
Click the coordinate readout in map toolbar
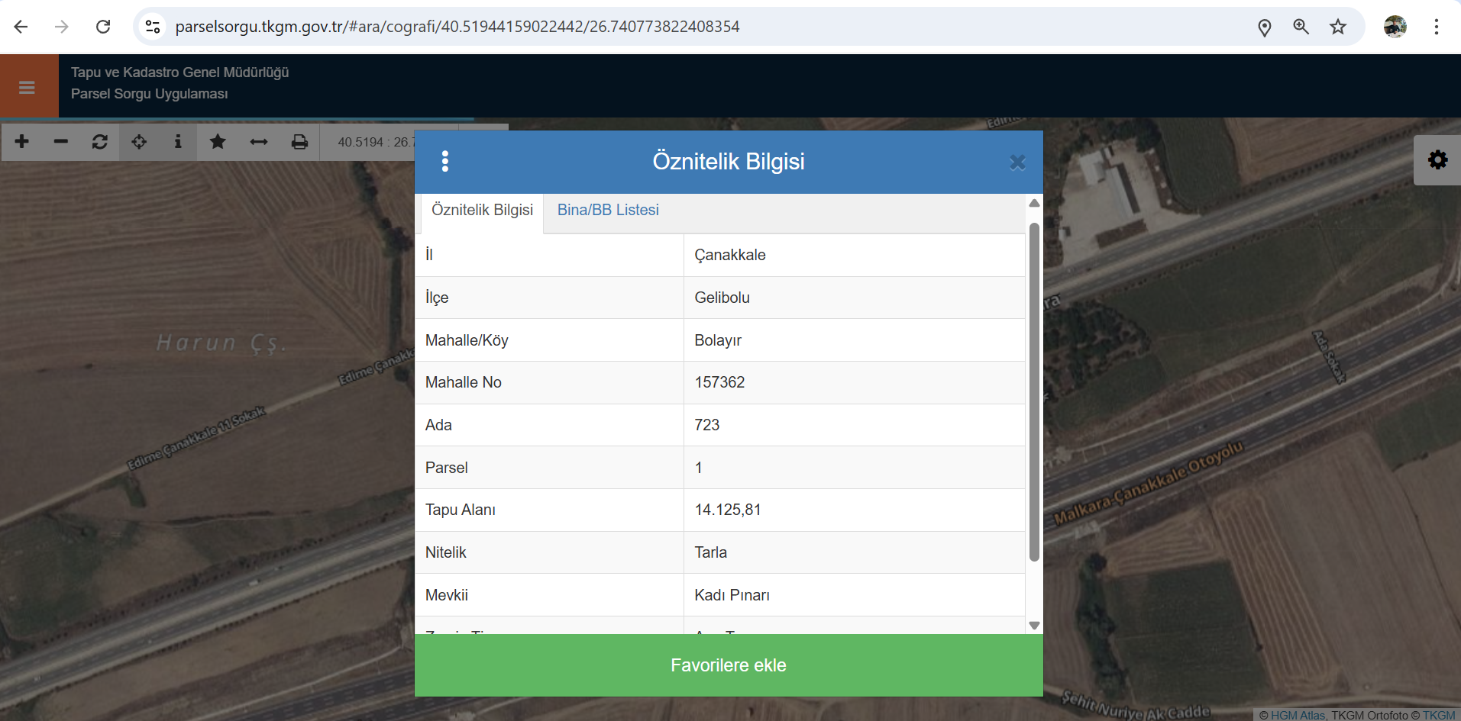click(376, 142)
